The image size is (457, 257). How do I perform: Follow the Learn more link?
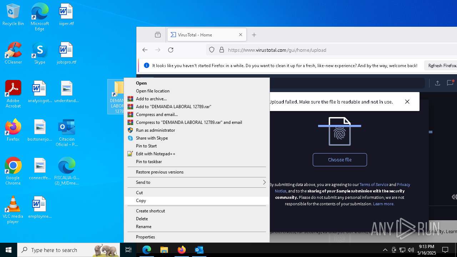383,204
